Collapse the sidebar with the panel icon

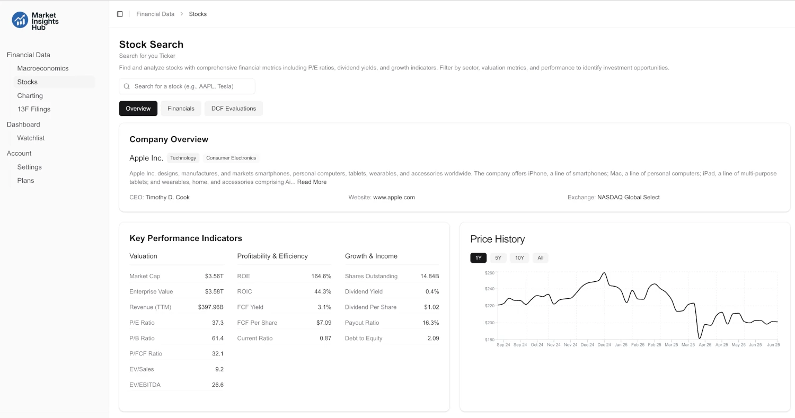coord(120,14)
